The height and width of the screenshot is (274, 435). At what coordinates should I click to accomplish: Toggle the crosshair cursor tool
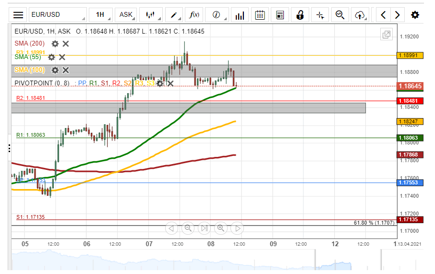(x=320, y=15)
